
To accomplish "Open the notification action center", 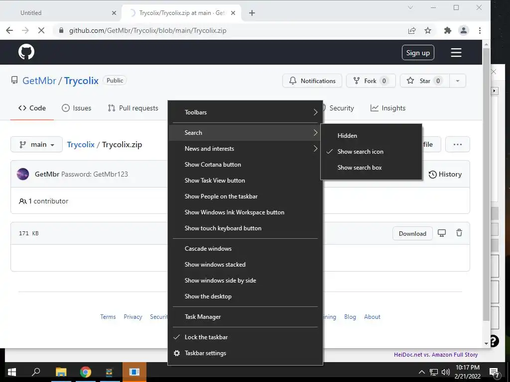I will point(495,373).
